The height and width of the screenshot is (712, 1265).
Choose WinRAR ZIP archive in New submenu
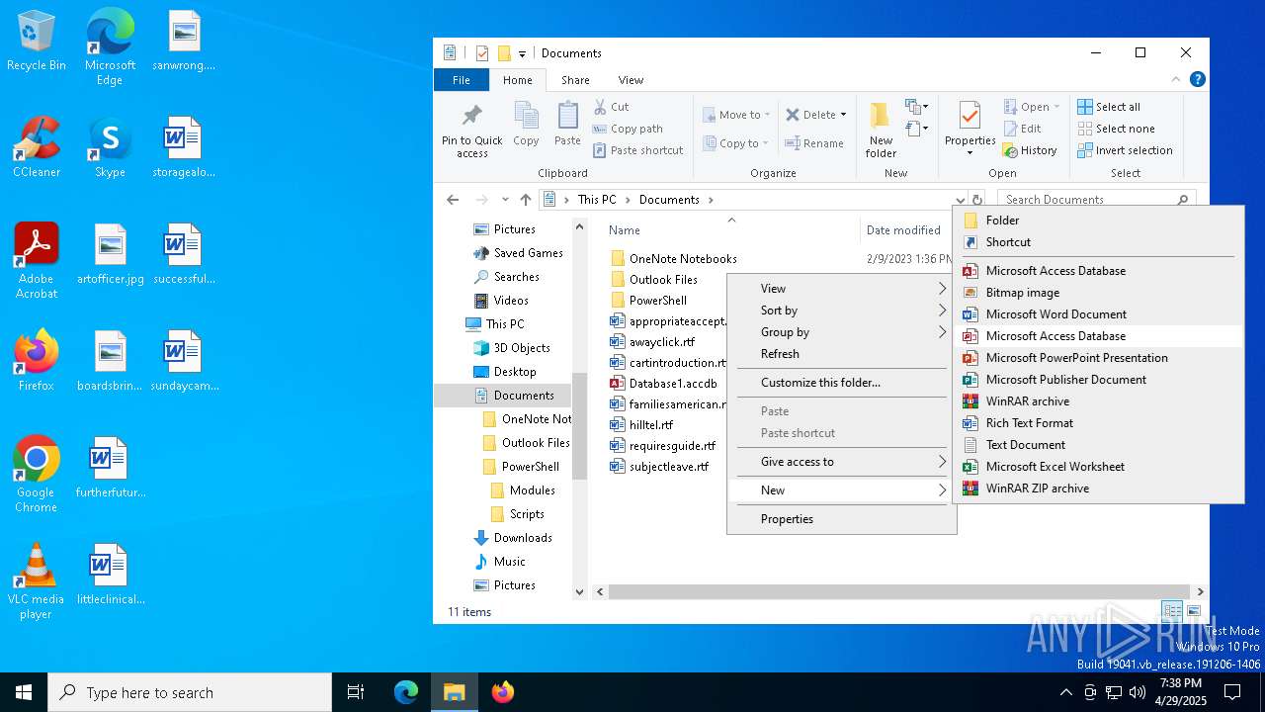click(x=1097, y=489)
